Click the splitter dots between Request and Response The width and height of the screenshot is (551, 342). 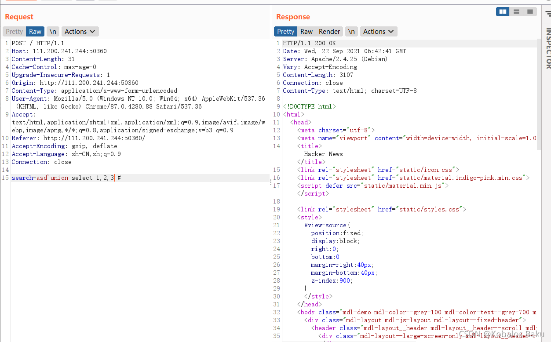coord(270,182)
